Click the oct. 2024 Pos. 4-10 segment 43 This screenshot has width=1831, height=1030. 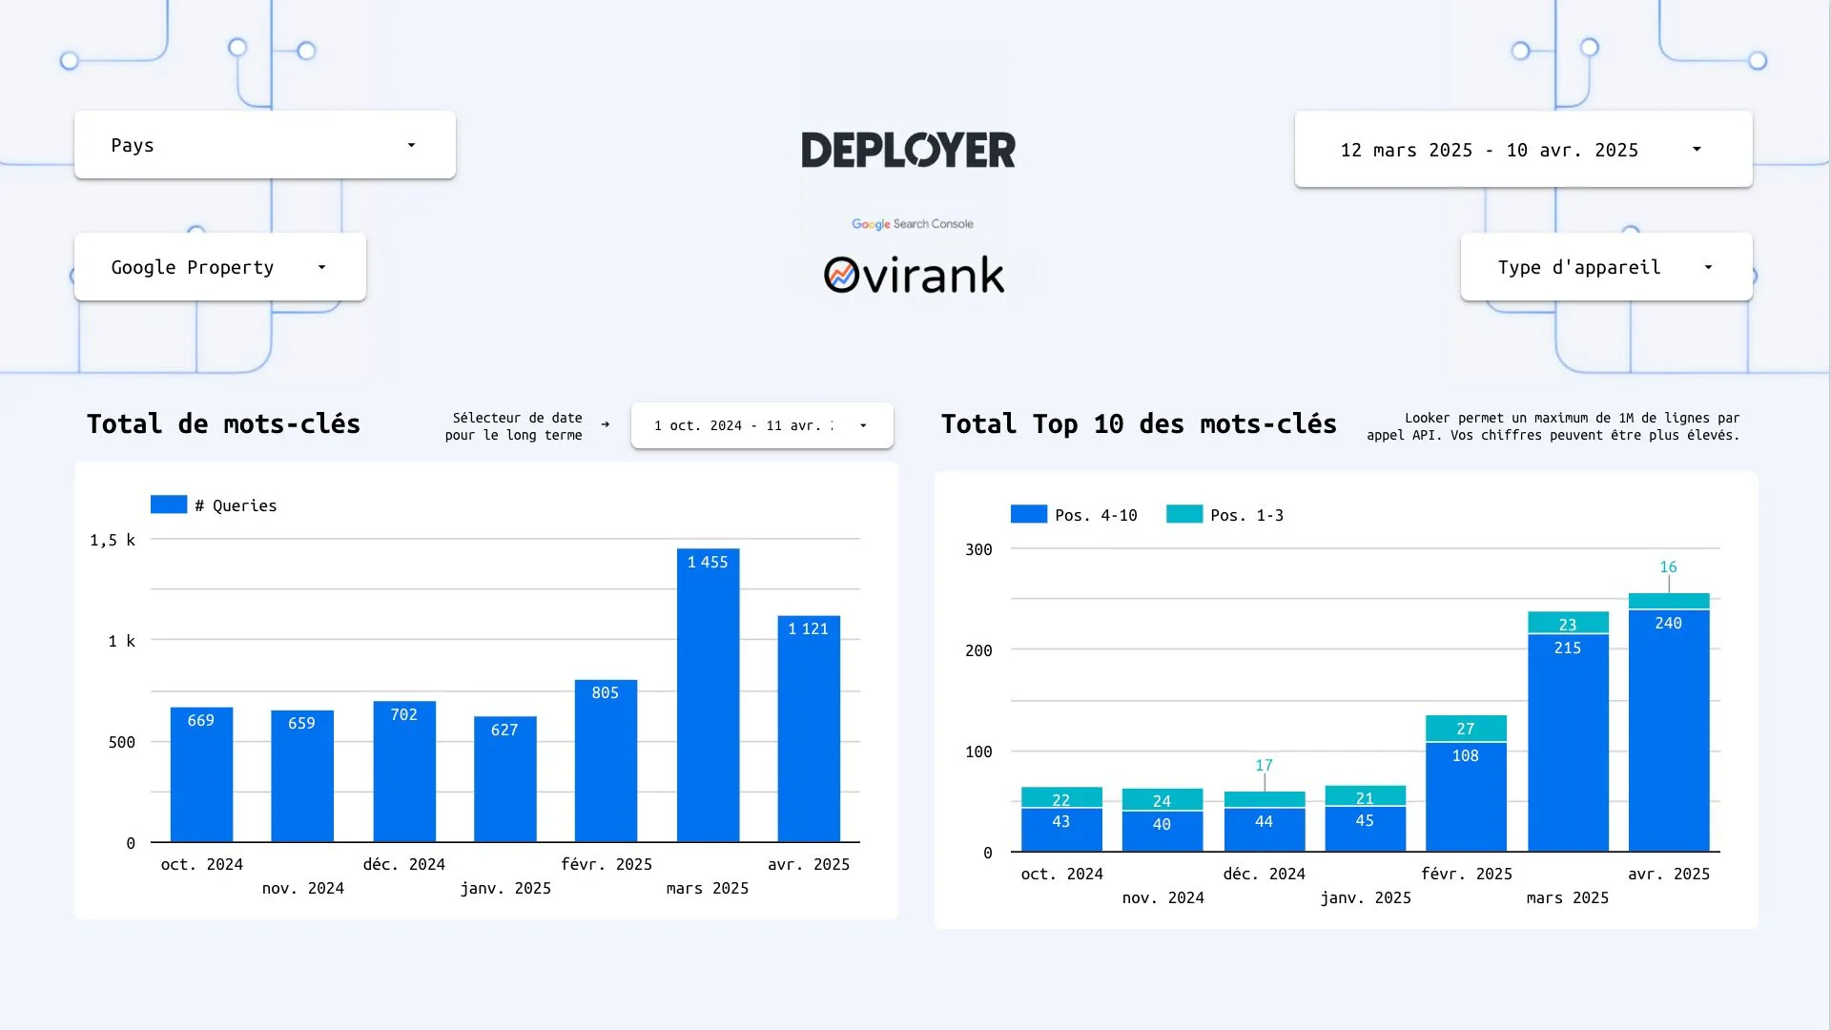[x=1061, y=830]
